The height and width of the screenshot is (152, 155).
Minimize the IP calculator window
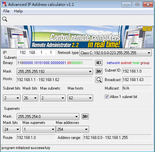(126, 5)
